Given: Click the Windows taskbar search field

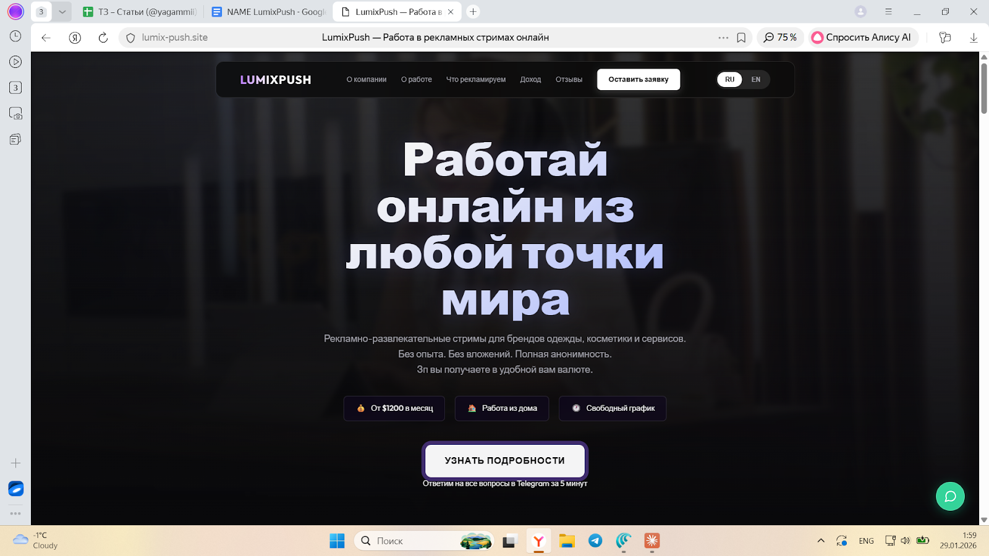Looking at the screenshot, I should (408, 541).
